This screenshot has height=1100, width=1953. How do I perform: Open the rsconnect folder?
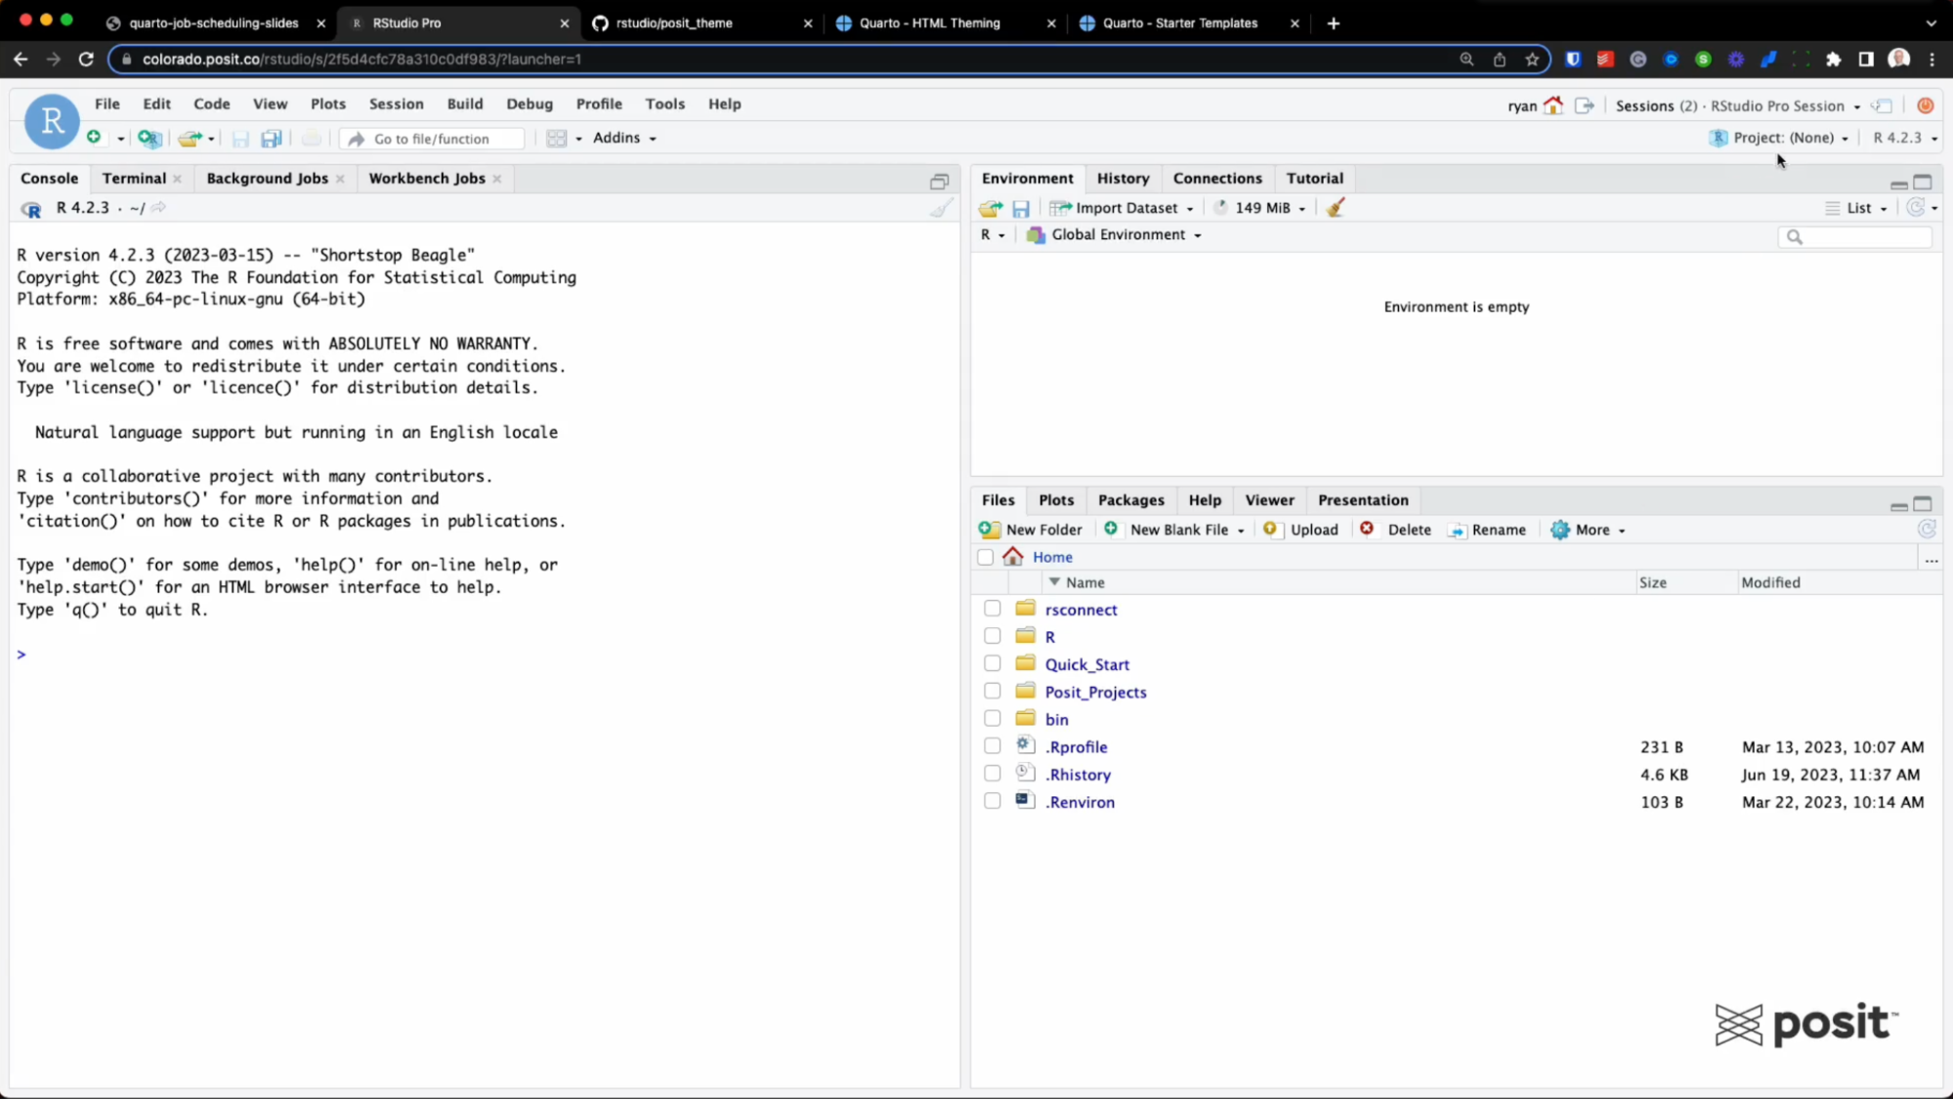click(x=1081, y=609)
